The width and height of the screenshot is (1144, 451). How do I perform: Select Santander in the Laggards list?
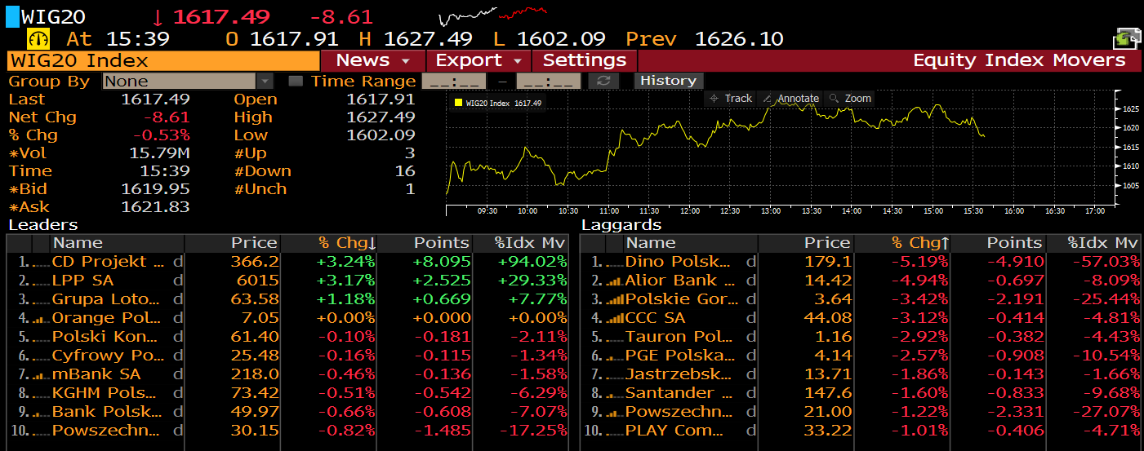tap(861, 393)
